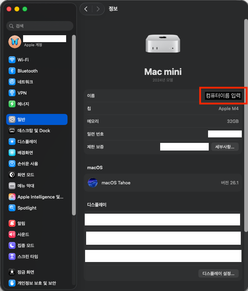Edit the computer name field
Image resolution: width=248 pixels, height=291 pixels.
coord(223,96)
